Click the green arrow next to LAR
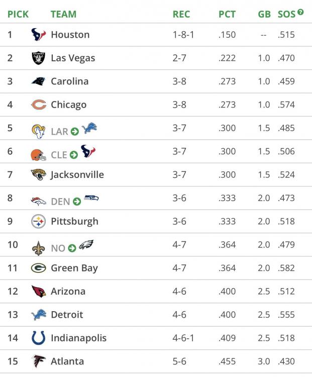 tap(75, 132)
